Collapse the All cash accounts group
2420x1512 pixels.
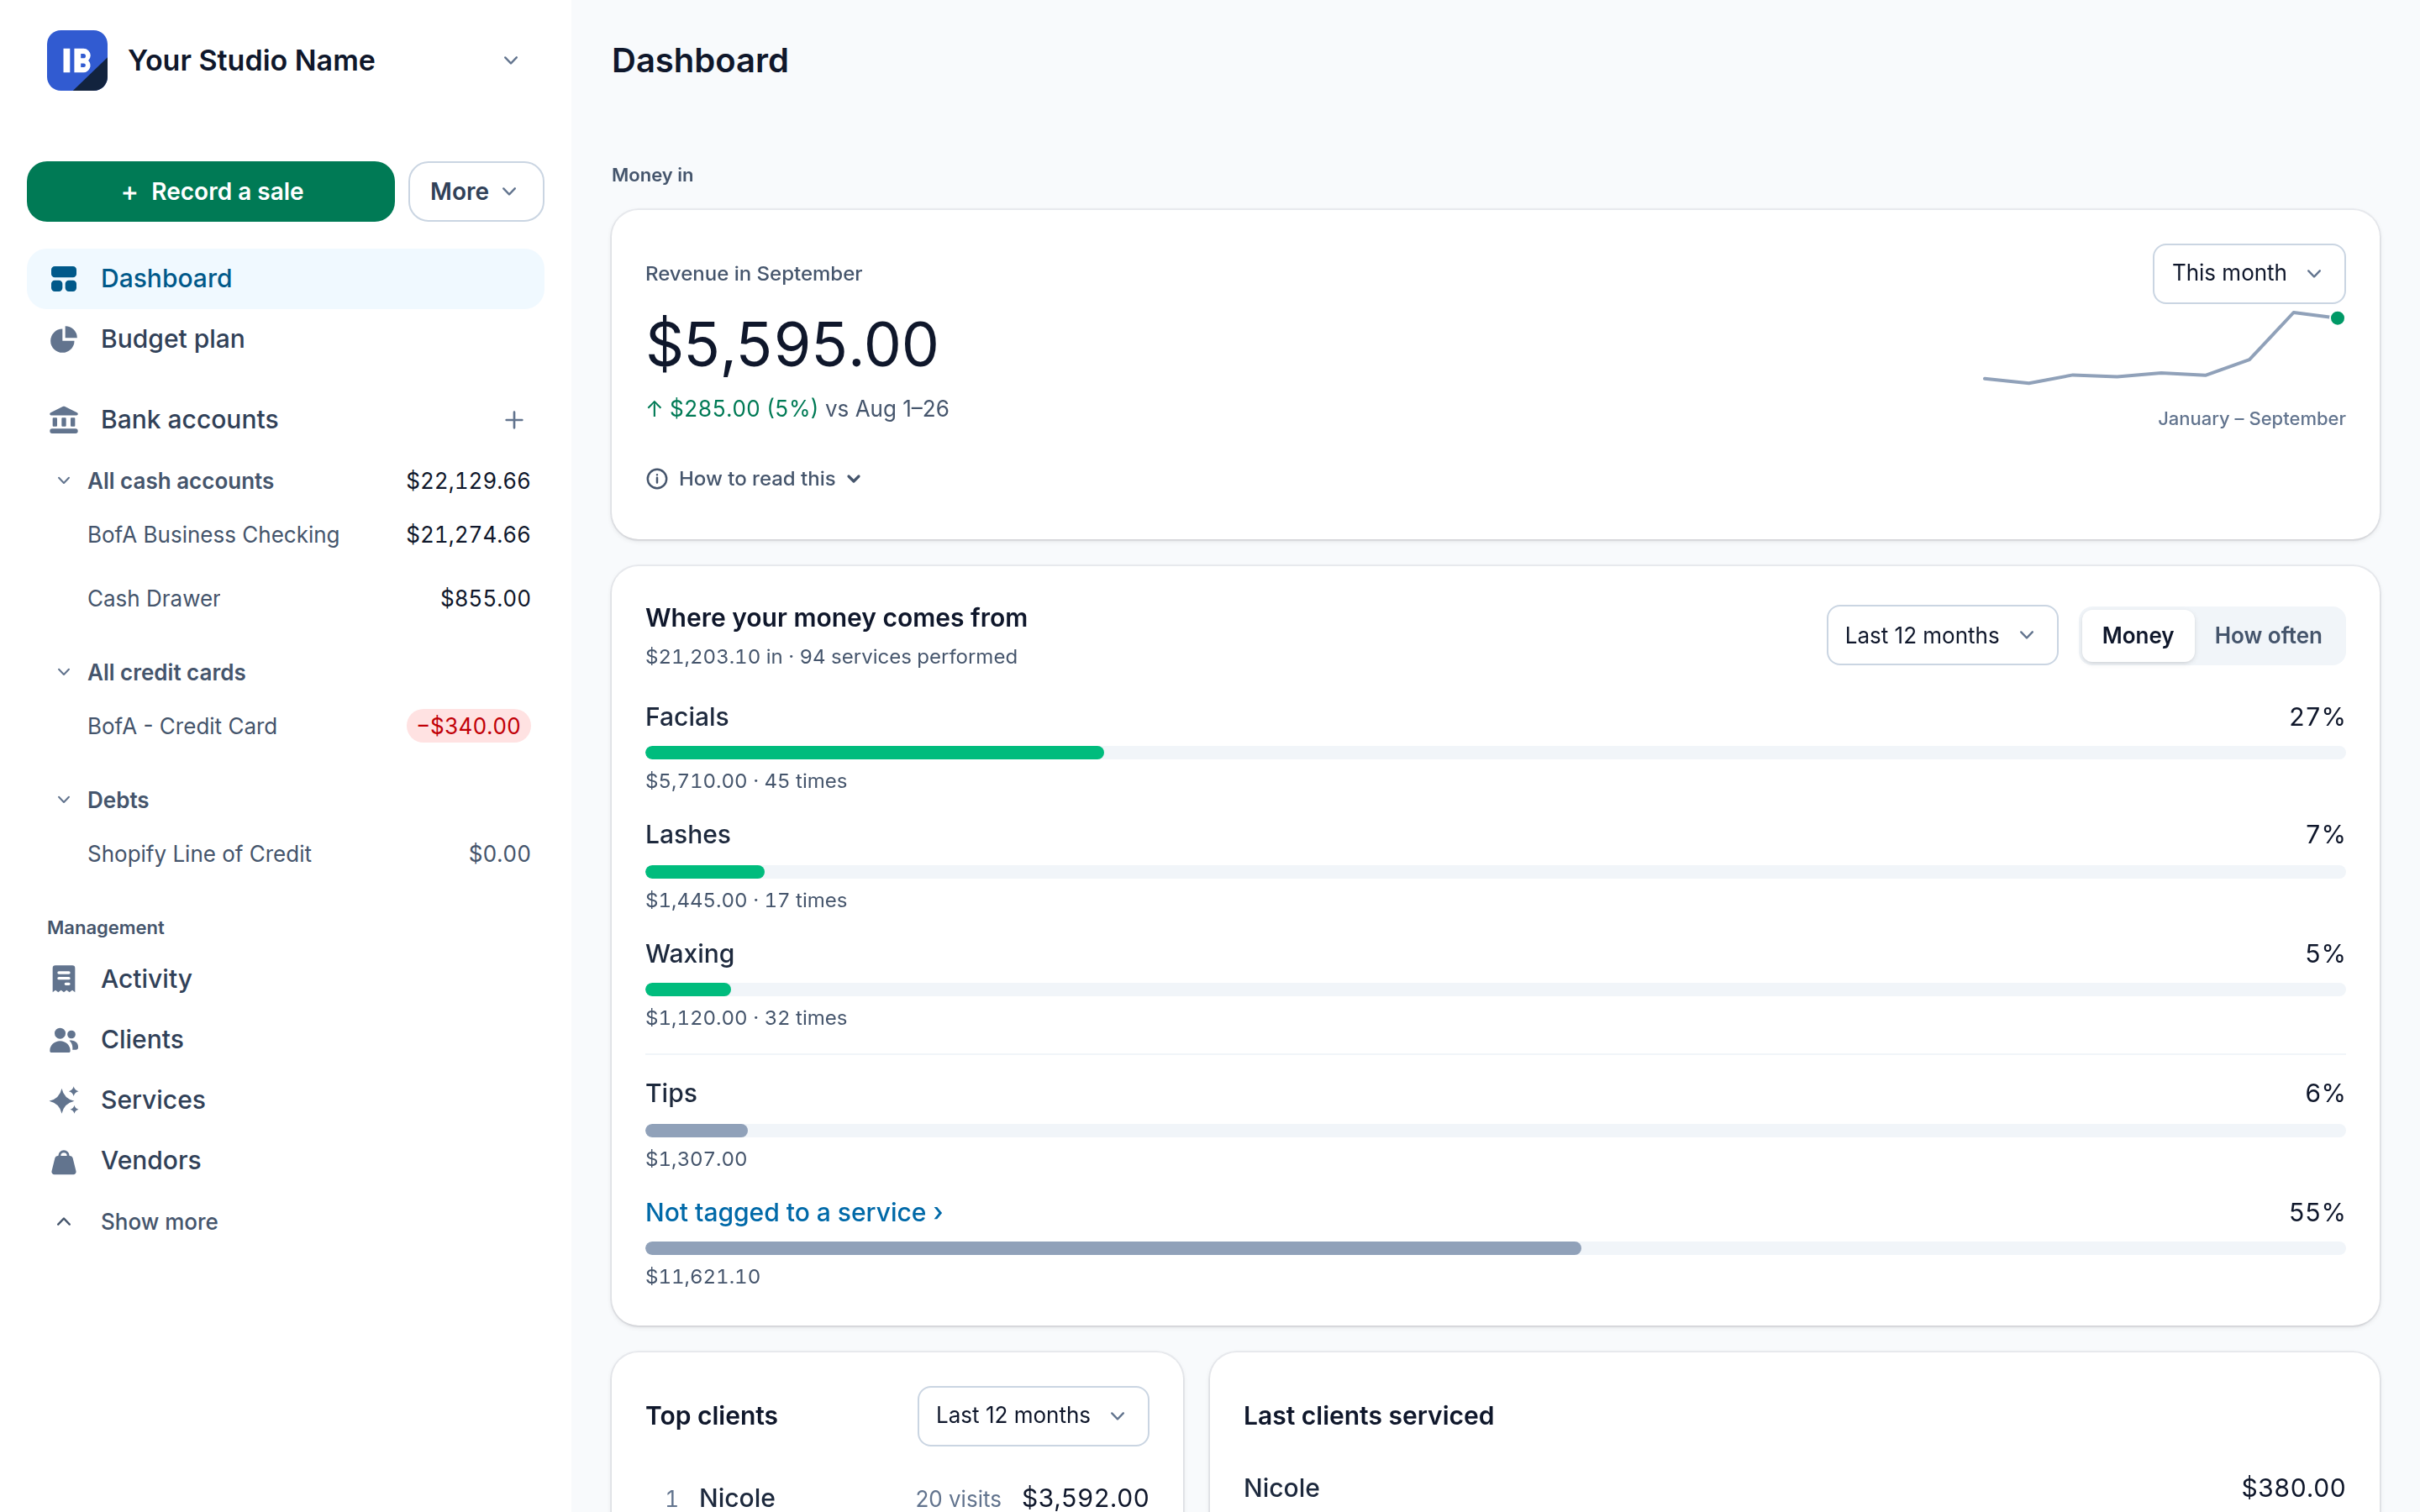[64, 481]
